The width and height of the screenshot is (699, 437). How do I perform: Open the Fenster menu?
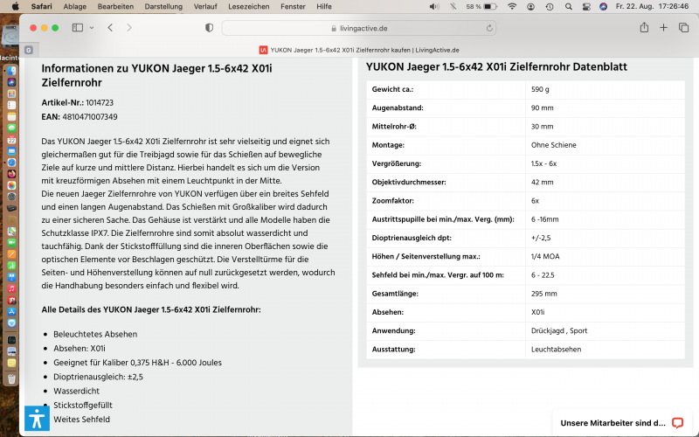coord(293,6)
